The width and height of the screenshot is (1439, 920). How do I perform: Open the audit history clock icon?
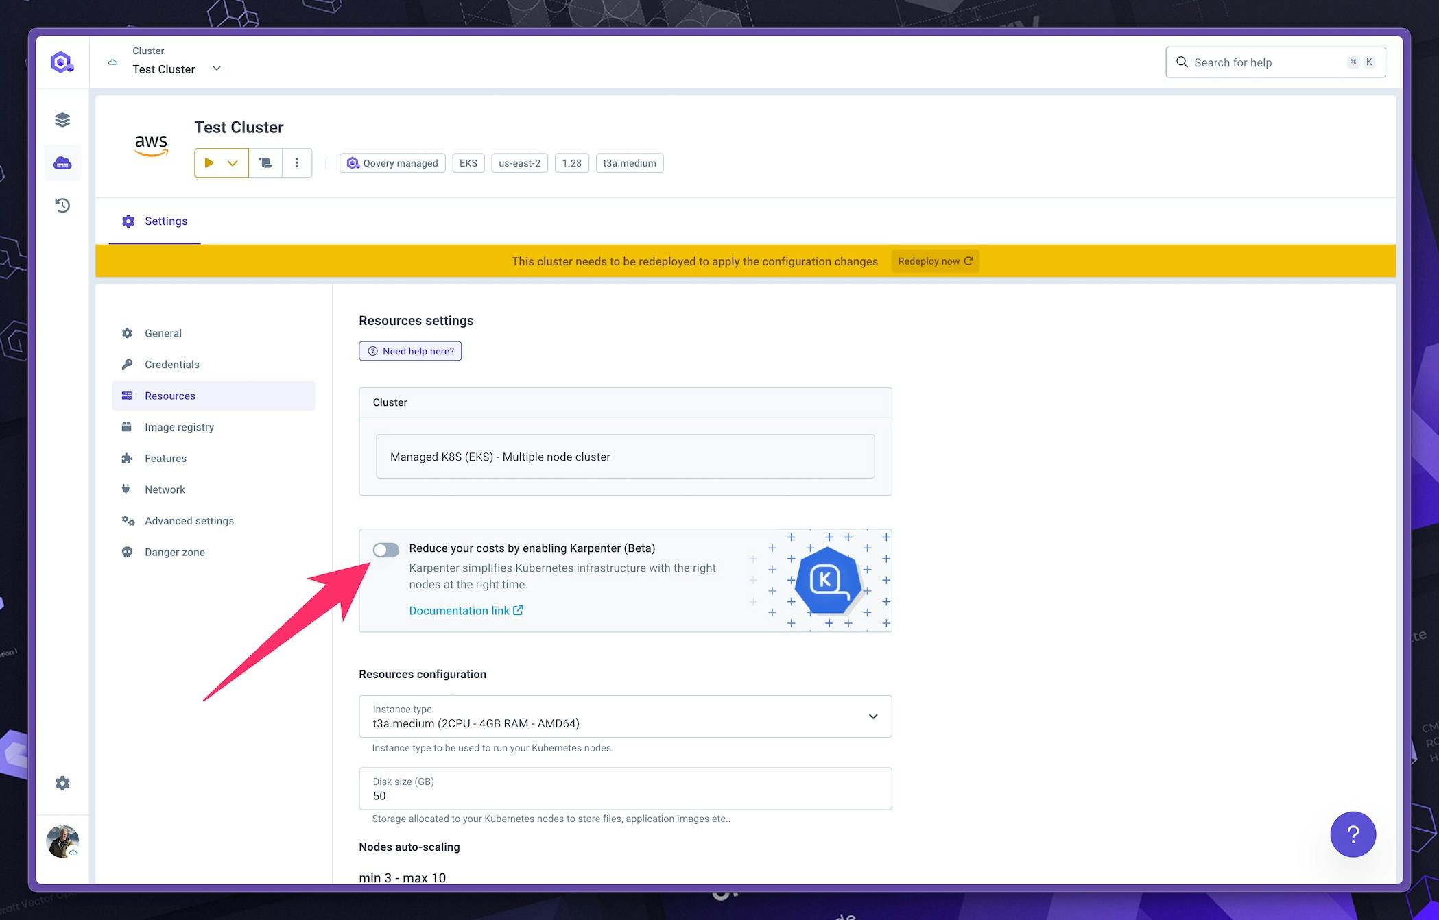pos(62,205)
